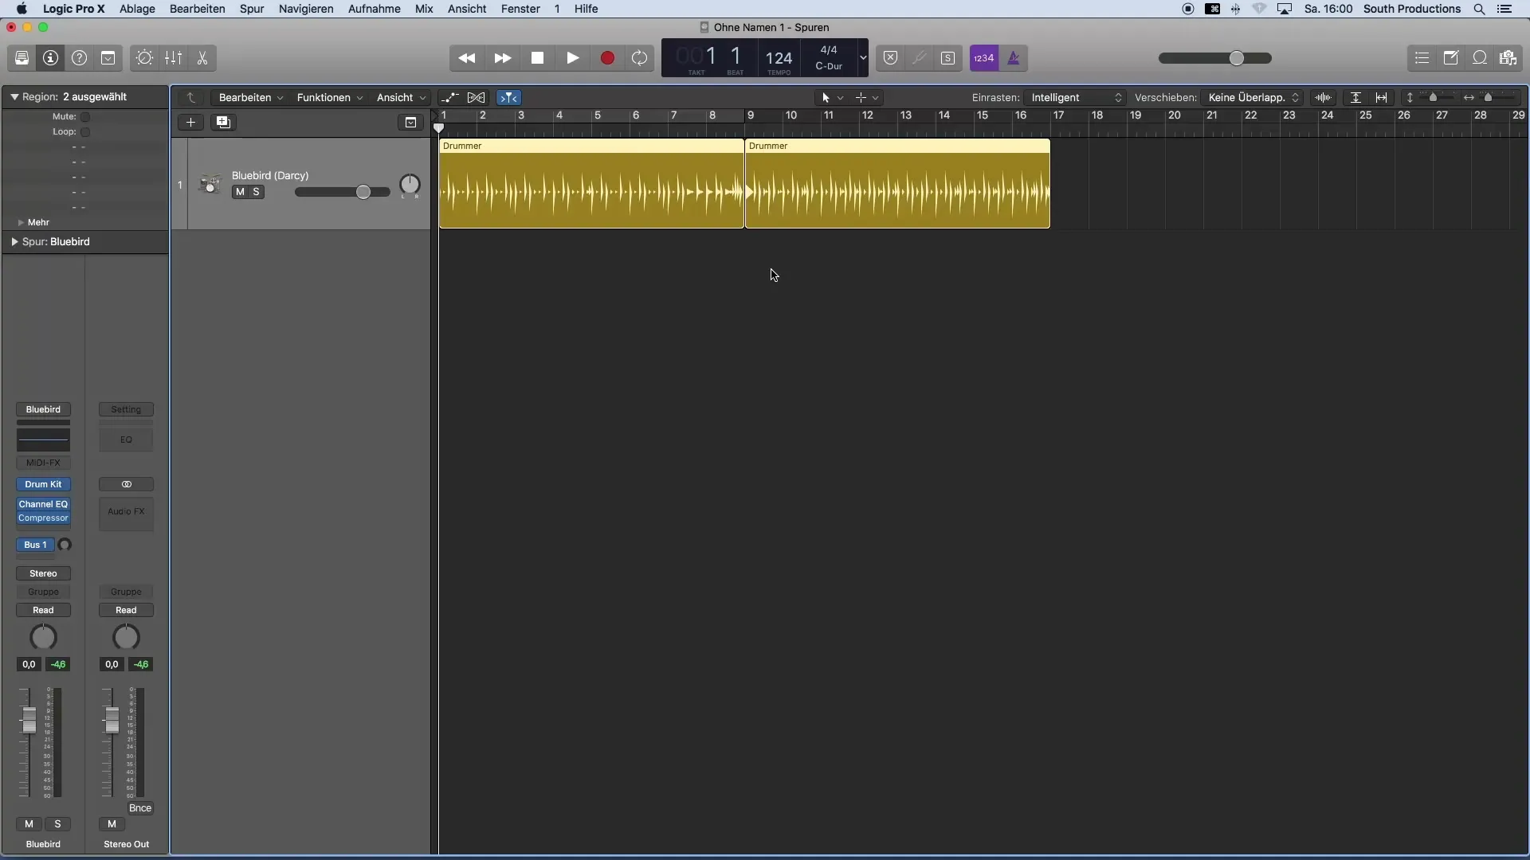The height and width of the screenshot is (860, 1530).
Task: Toggle the Inspector panel icon
Action: coord(50,58)
